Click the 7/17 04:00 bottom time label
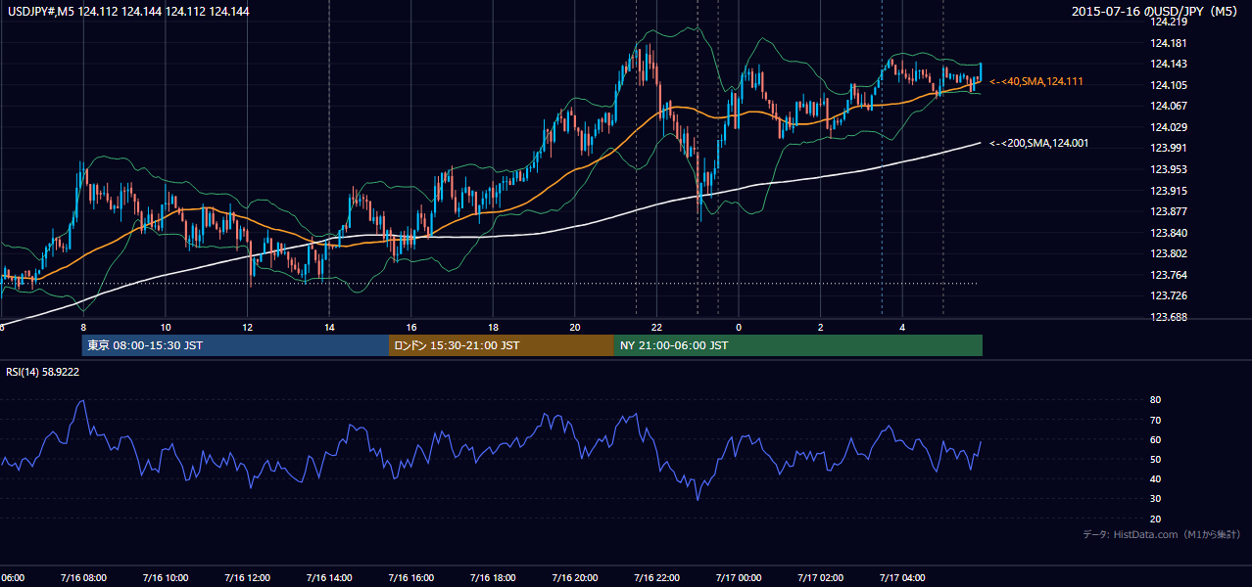 tap(902, 578)
